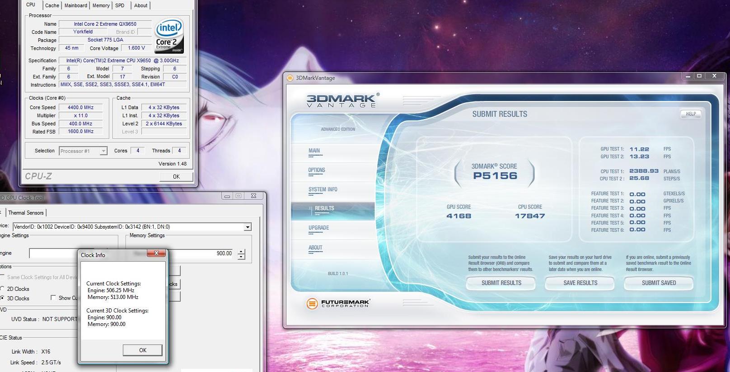
Task: Click the Link Width value X16
Action: point(46,352)
